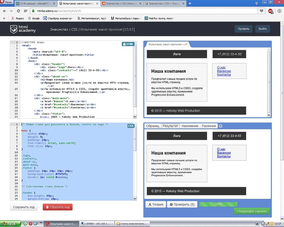This screenshot has height=227, width=284.
Task: Open the ABP adblock extension icon
Action: coord(270,11)
